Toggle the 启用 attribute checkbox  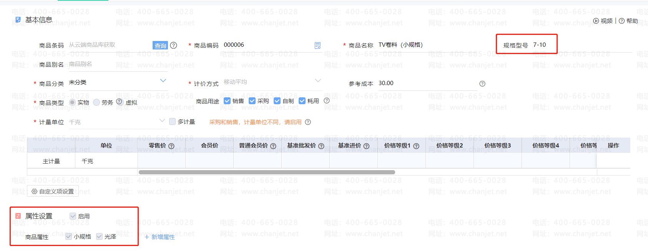coord(73,216)
